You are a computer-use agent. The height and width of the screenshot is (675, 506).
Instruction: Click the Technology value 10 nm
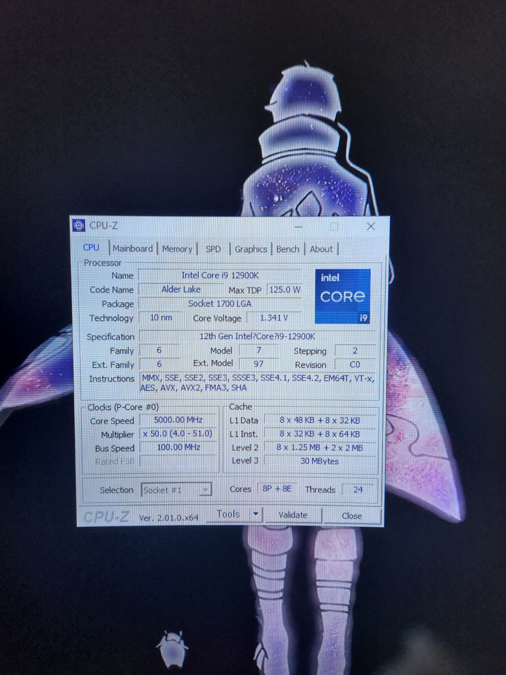(161, 317)
